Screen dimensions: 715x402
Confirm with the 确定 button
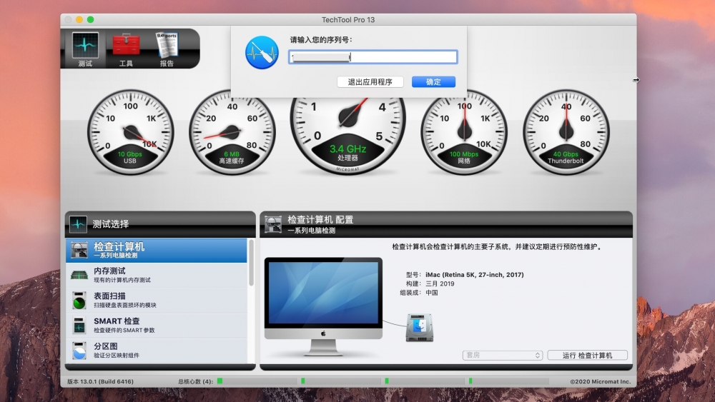433,82
